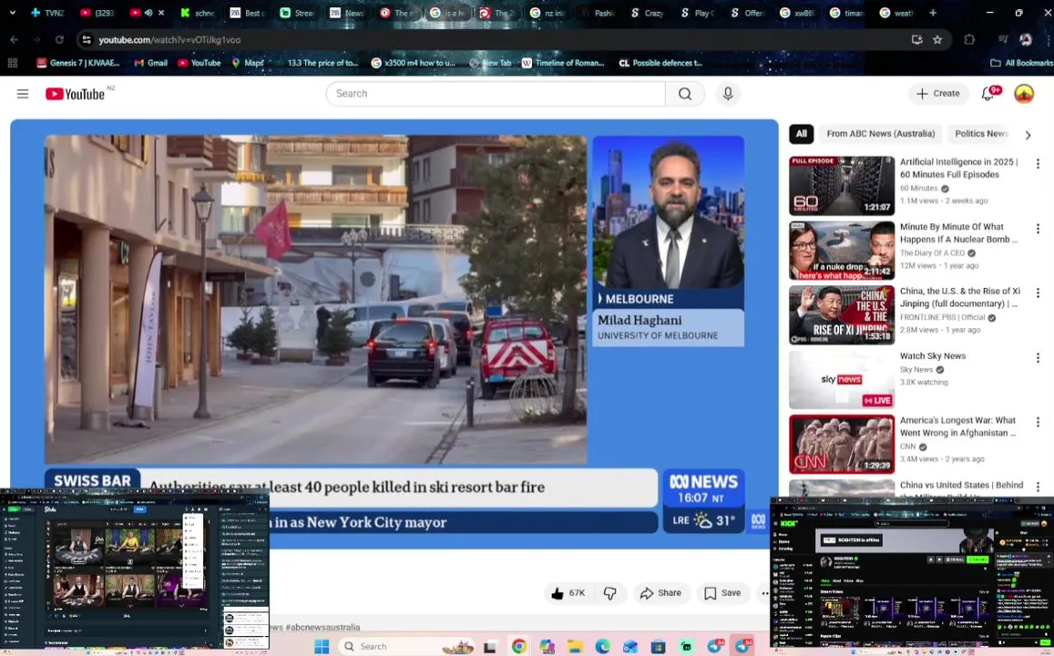
Task: Click #abcnewsaustralia hashtag link
Action: click(322, 627)
